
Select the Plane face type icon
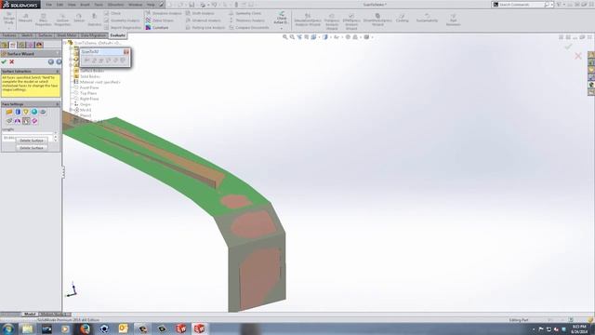pos(9,112)
